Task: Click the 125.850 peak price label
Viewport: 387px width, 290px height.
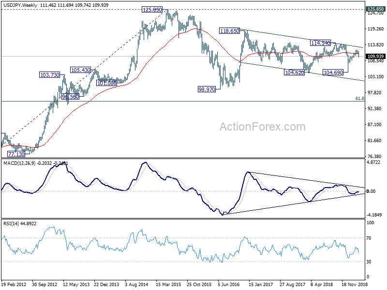Action: click(152, 10)
